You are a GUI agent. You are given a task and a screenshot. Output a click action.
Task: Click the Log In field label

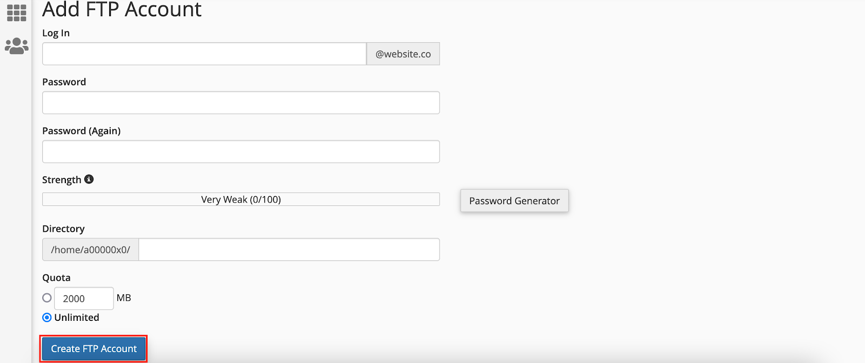(x=56, y=33)
